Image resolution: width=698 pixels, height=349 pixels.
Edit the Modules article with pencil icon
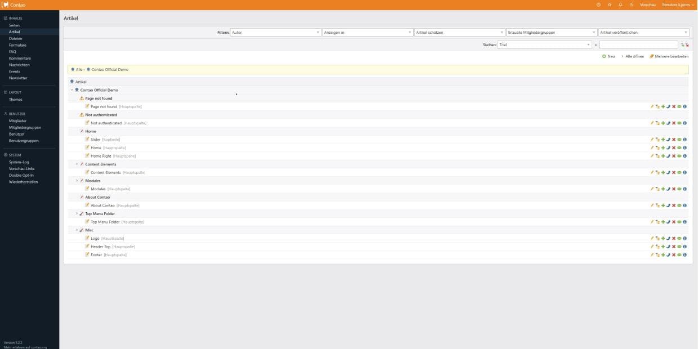(652, 189)
